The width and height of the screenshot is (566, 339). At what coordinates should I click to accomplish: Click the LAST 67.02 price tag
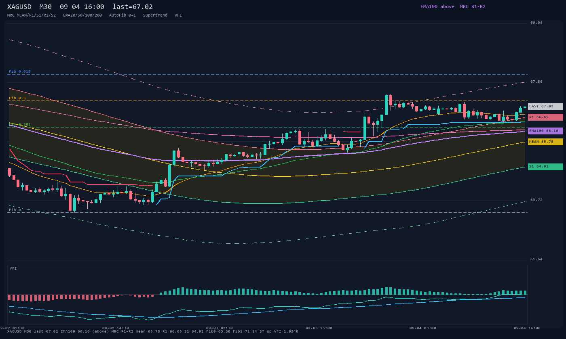pyautogui.click(x=545, y=107)
